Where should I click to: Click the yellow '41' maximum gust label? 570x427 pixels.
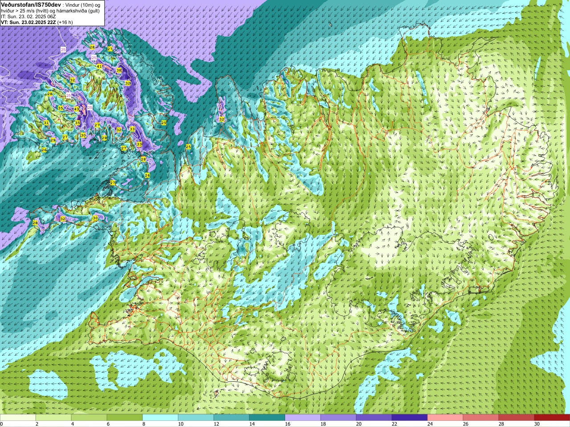(99, 66)
